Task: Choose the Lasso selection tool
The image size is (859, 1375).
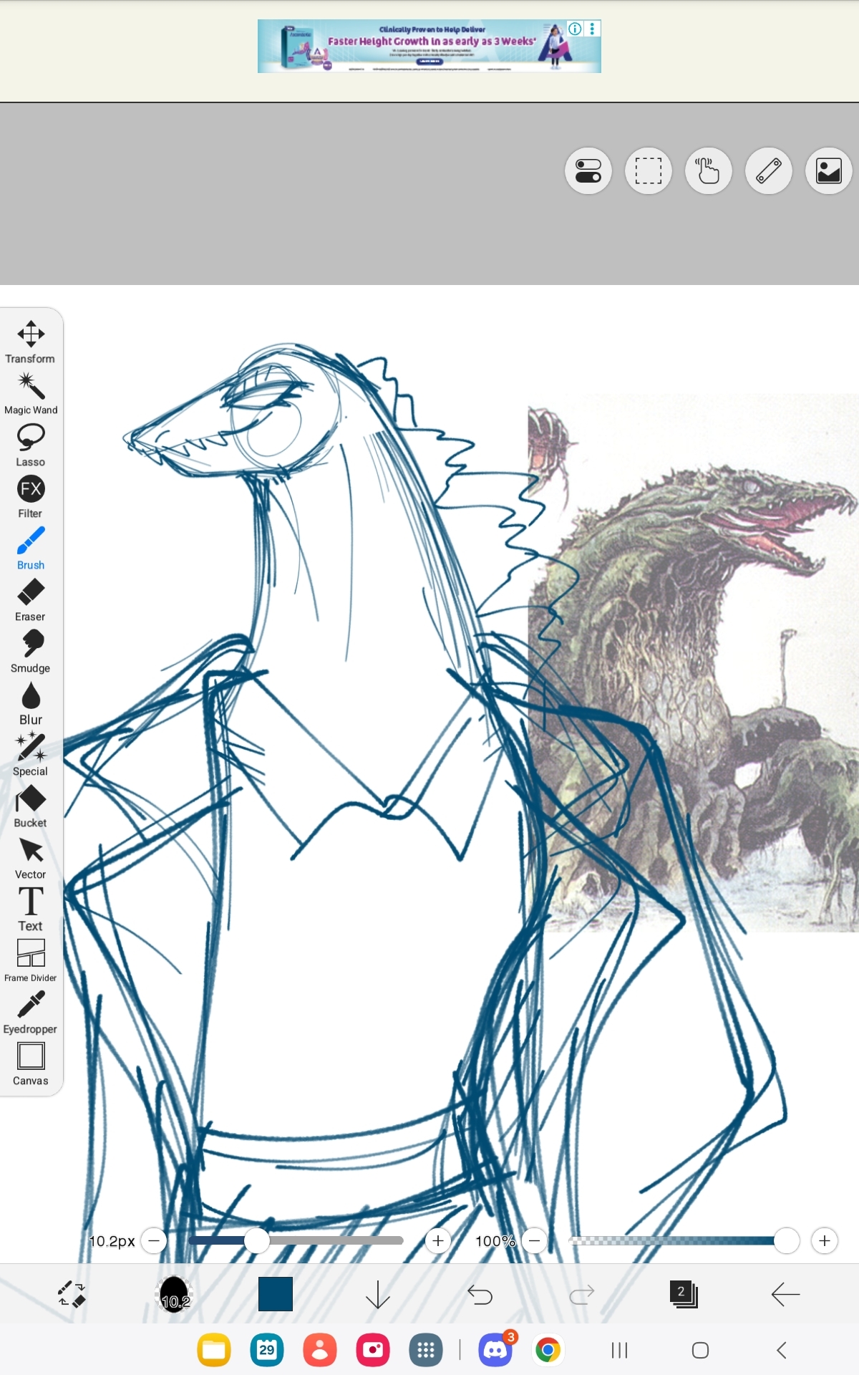Action: click(x=31, y=445)
